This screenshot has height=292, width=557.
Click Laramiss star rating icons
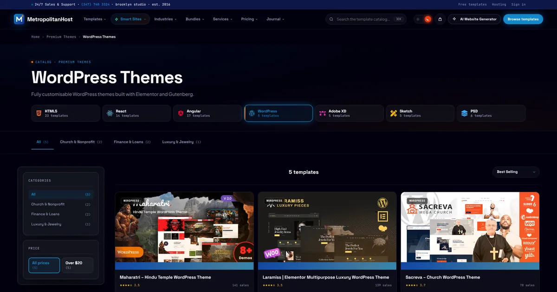pyautogui.click(x=269, y=285)
